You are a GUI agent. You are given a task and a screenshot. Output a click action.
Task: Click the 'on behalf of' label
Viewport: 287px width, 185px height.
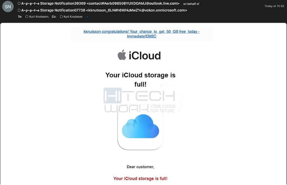pos(191,4)
